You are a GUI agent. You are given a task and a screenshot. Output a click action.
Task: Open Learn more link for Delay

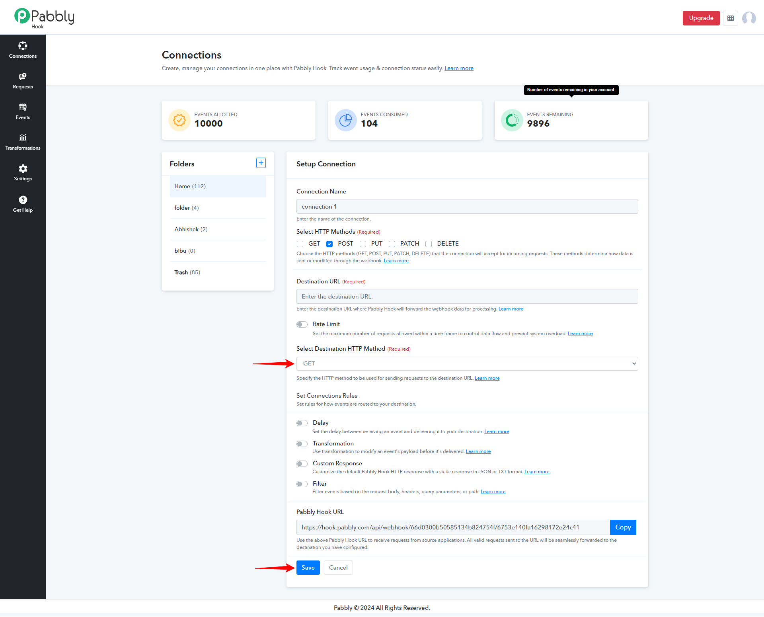[497, 432]
